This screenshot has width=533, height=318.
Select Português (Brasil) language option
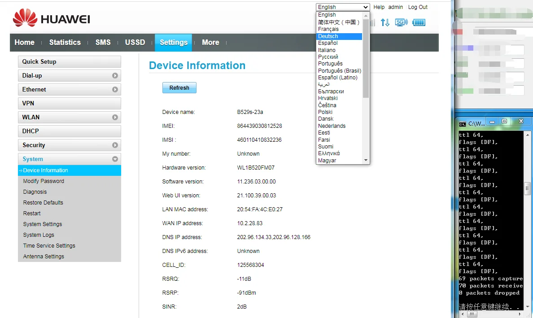339,71
